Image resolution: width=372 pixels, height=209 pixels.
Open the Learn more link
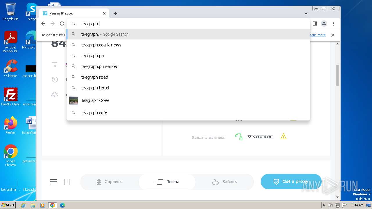(x=317, y=35)
